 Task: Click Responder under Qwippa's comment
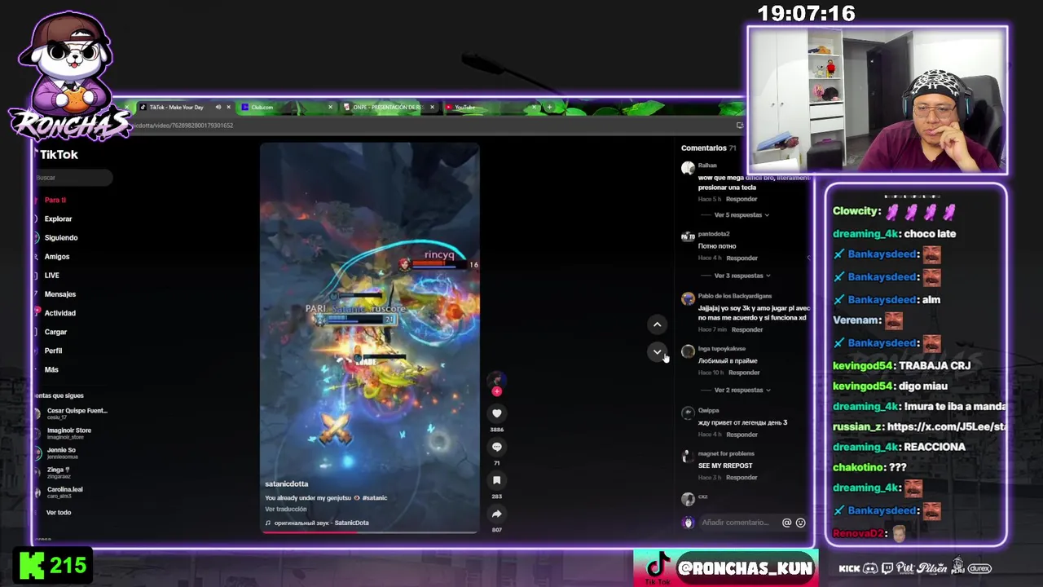coord(742,435)
